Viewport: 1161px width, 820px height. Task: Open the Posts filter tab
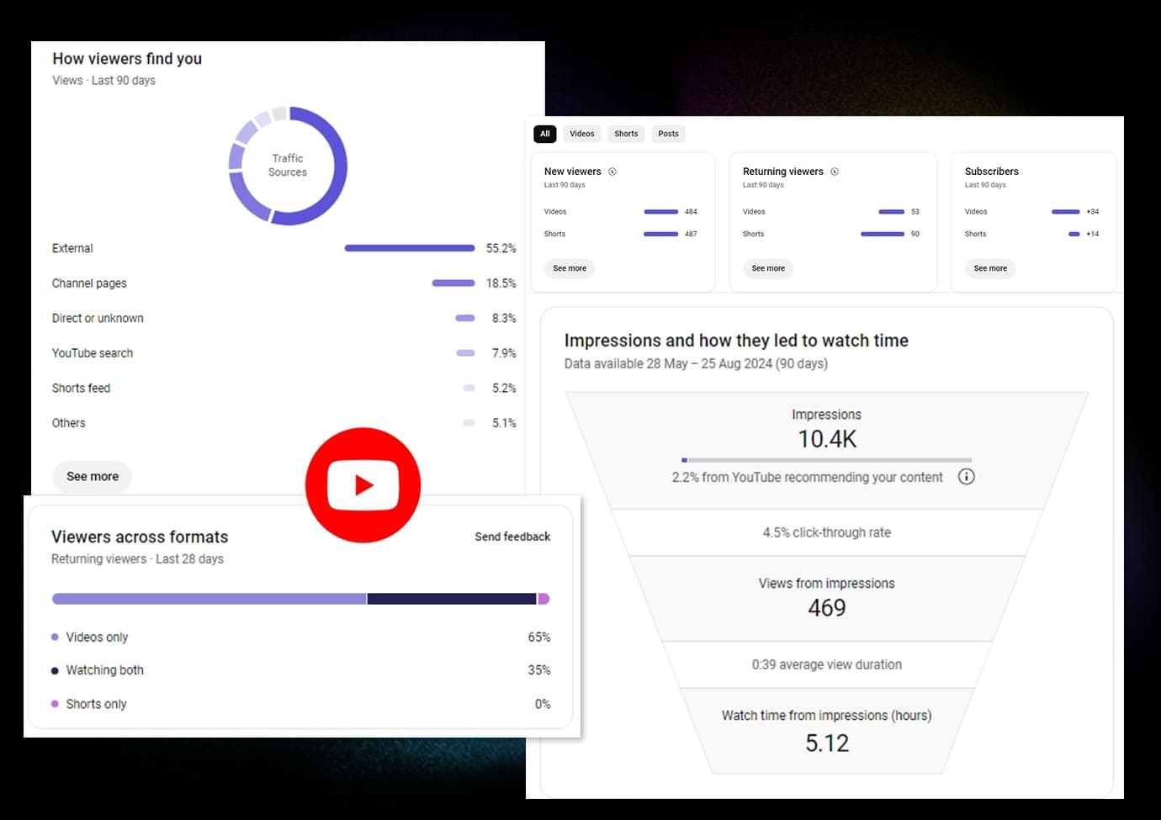click(668, 134)
